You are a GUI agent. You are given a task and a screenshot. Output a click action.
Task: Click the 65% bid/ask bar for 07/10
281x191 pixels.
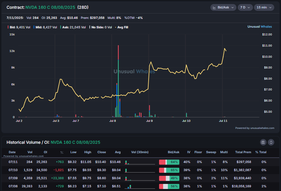pyautogui.click(x=169, y=170)
